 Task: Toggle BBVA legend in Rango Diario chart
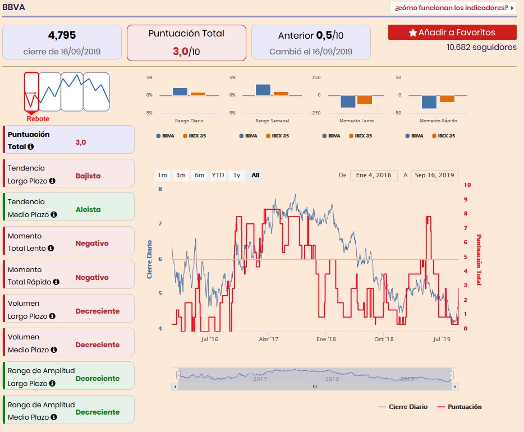(166, 136)
